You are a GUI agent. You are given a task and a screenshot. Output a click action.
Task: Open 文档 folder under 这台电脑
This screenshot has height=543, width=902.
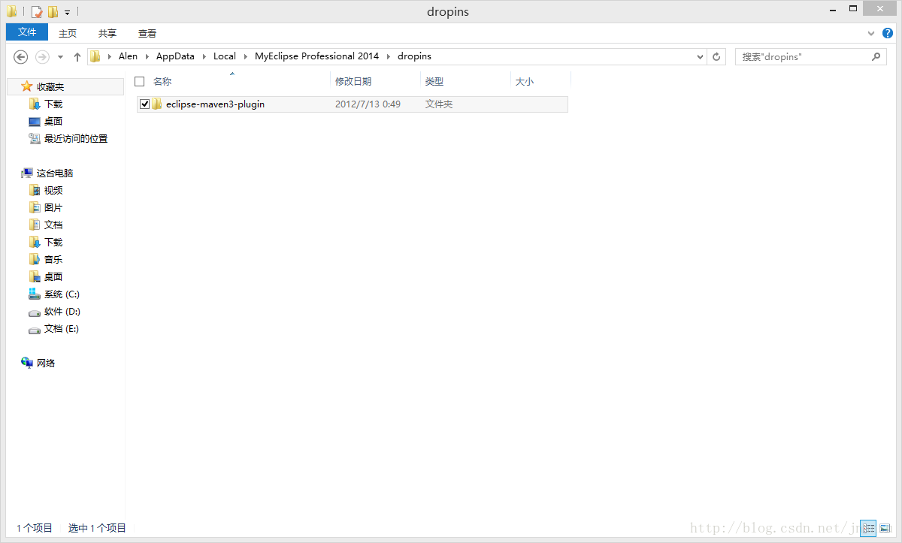pos(53,225)
